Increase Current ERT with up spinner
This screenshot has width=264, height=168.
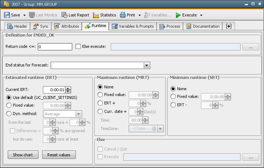click(x=68, y=88)
